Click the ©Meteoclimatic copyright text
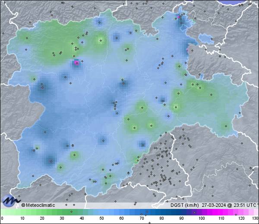Viewport: 259px width, 224px height. [38, 205]
